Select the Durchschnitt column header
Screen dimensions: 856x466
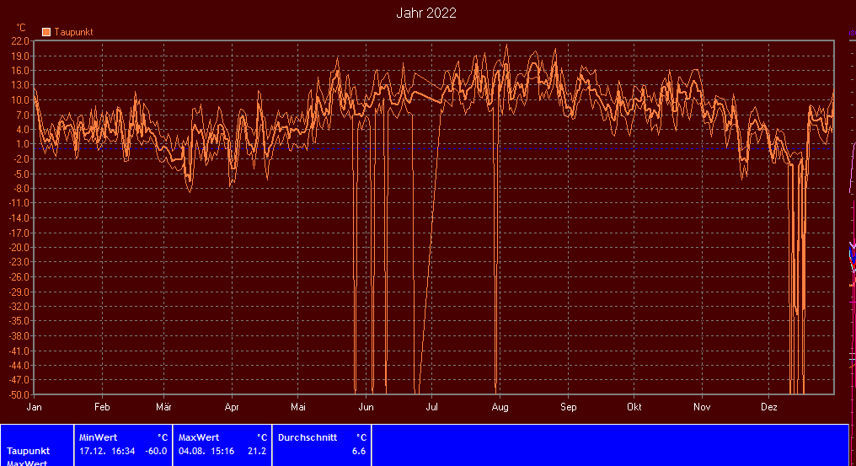pyautogui.click(x=308, y=437)
